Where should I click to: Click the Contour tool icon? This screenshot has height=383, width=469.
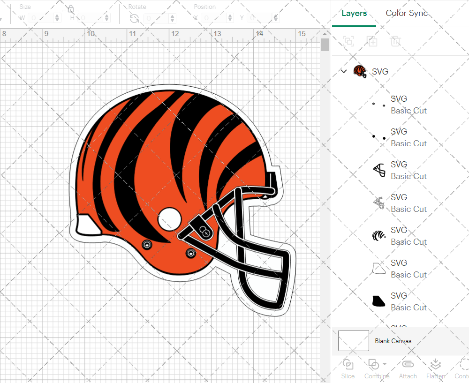pyautogui.click(x=464, y=364)
